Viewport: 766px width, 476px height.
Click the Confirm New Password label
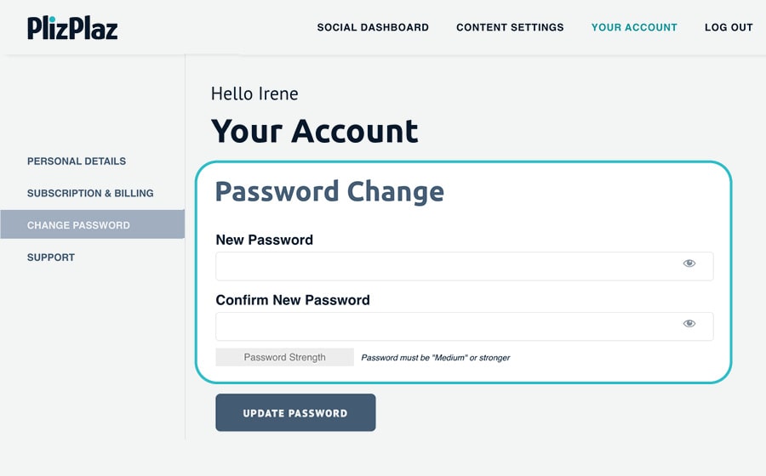pyautogui.click(x=293, y=300)
